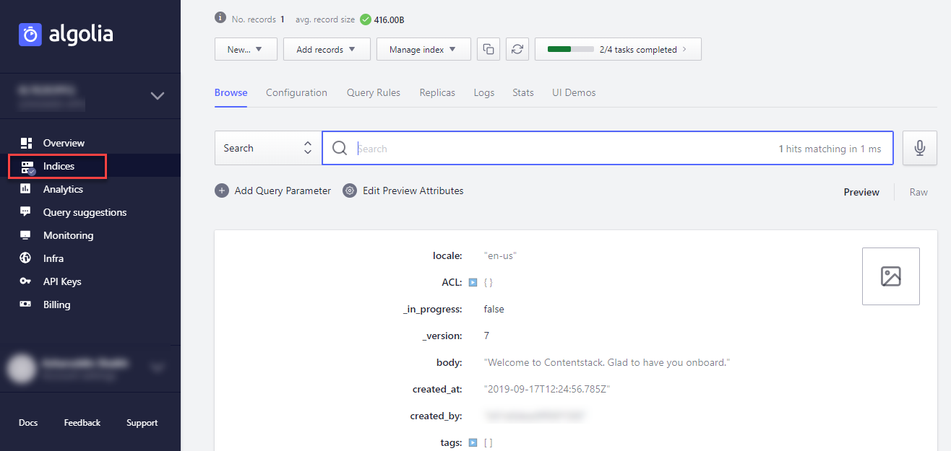Screen dimensions: 951x451
Task: Open the Overview sidebar icon
Action: coord(26,143)
